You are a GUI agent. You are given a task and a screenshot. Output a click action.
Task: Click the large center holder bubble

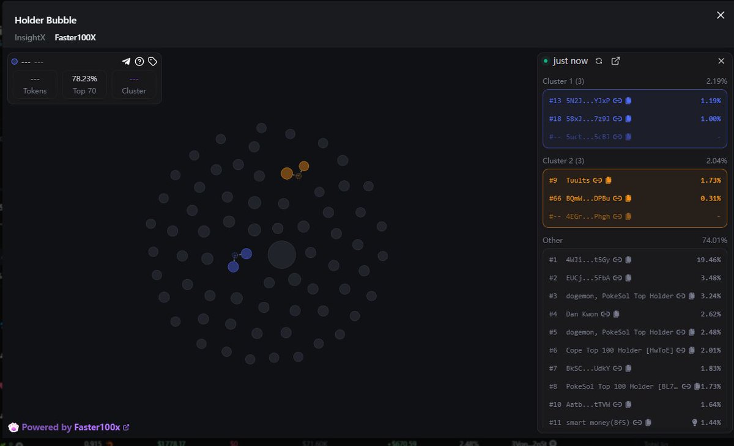pos(281,255)
